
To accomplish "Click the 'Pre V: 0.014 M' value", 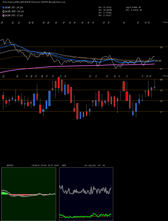I will 133,10.
